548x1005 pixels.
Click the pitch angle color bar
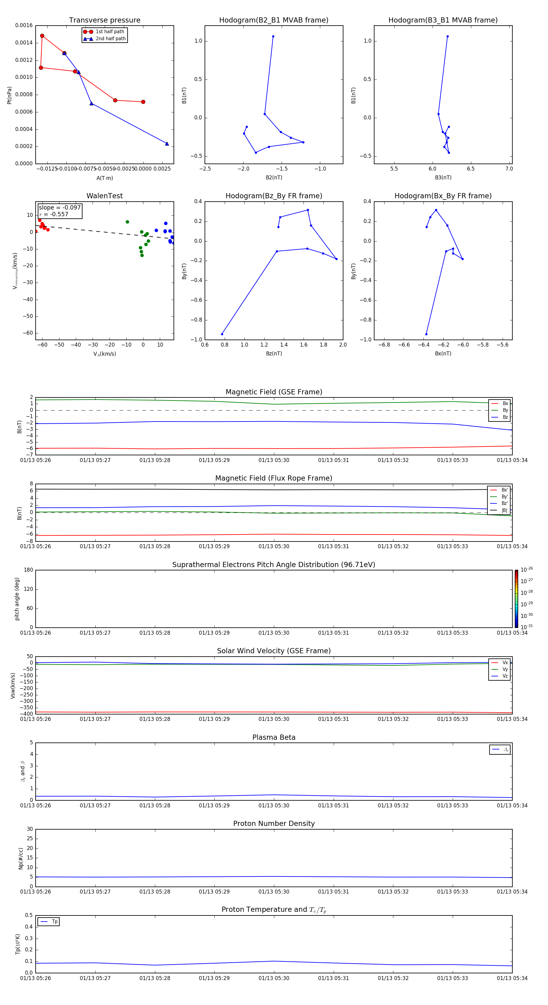point(516,599)
